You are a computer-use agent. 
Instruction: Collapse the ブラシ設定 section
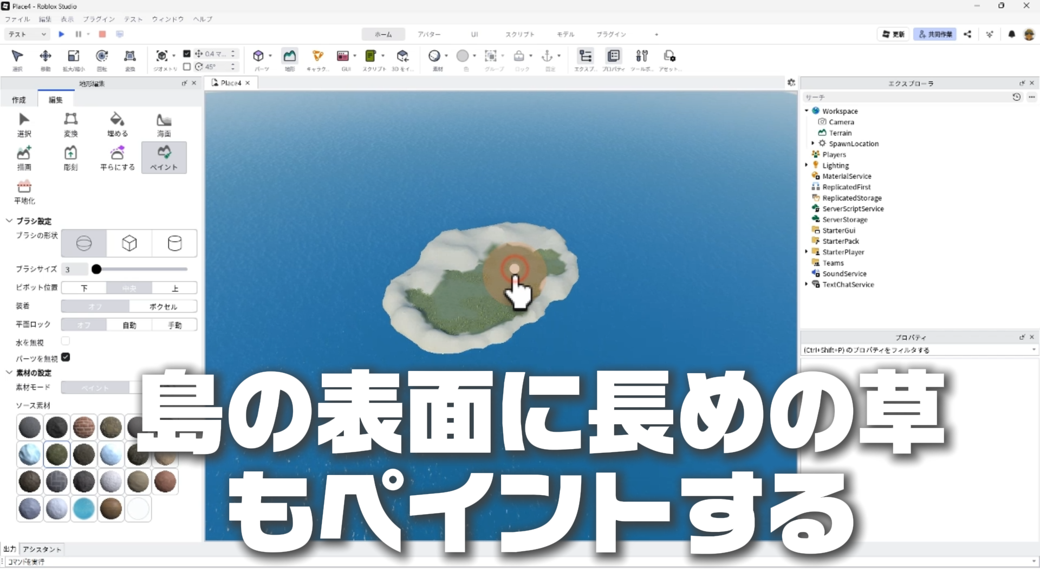coord(9,221)
